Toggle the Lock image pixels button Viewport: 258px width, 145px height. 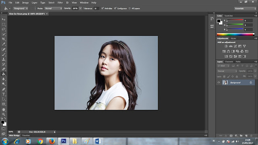229,77
